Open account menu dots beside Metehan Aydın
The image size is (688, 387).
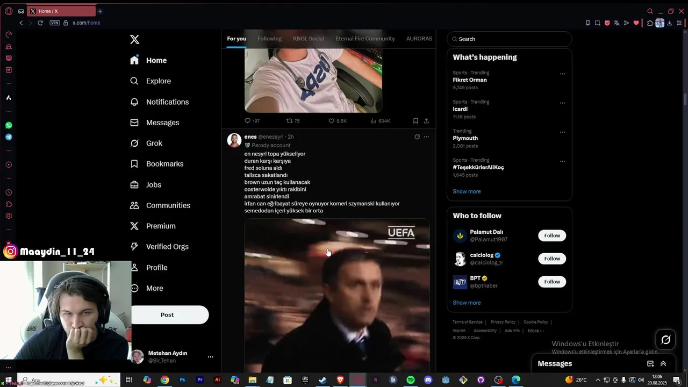[210, 357]
